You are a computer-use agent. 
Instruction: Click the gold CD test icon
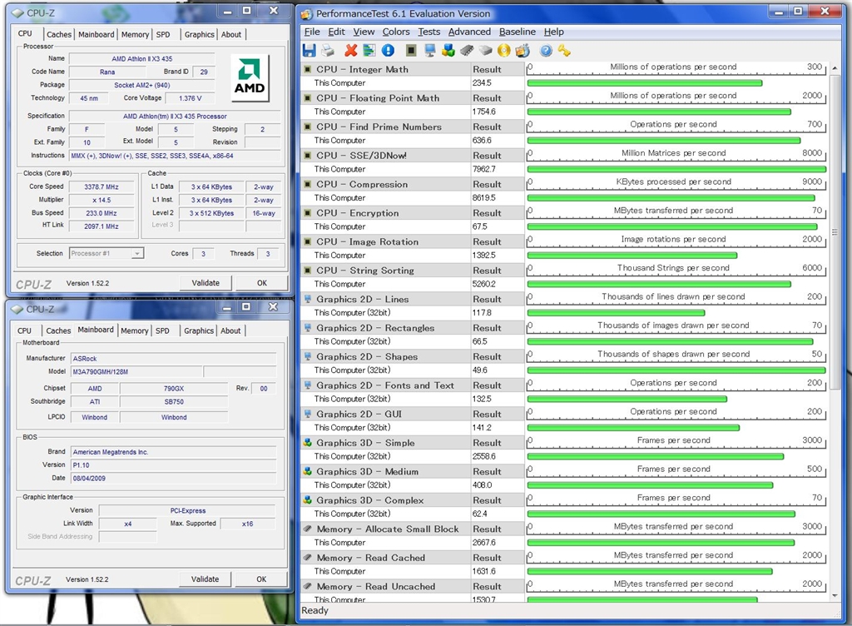pyautogui.click(x=504, y=50)
